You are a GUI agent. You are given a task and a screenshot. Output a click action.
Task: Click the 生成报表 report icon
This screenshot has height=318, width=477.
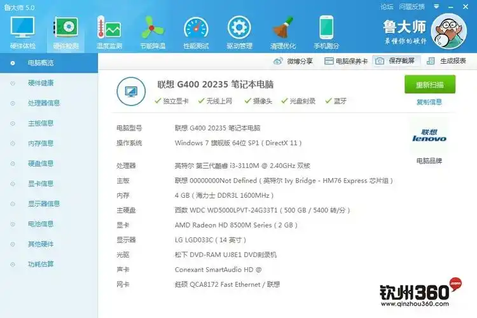pos(431,61)
